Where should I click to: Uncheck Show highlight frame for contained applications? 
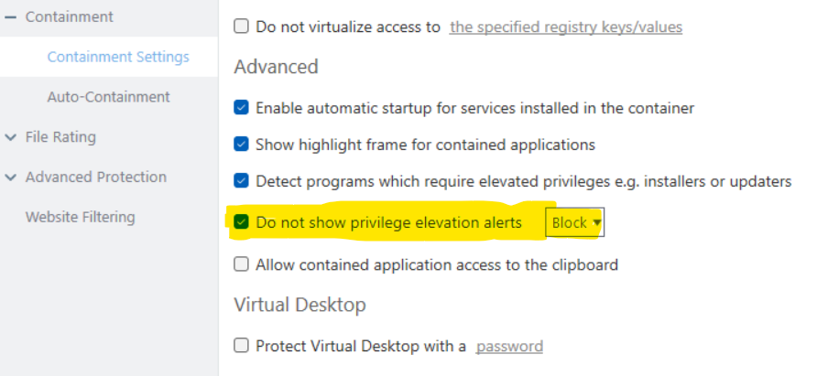tap(242, 145)
